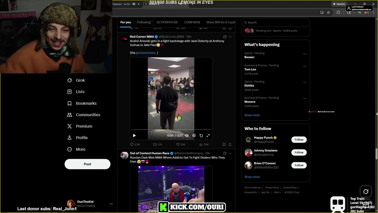Open more options for Ekitike trend

coord(305,82)
